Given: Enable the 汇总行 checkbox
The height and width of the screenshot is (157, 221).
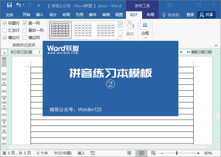Looking at the screenshot, I should (x=5, y=30).
